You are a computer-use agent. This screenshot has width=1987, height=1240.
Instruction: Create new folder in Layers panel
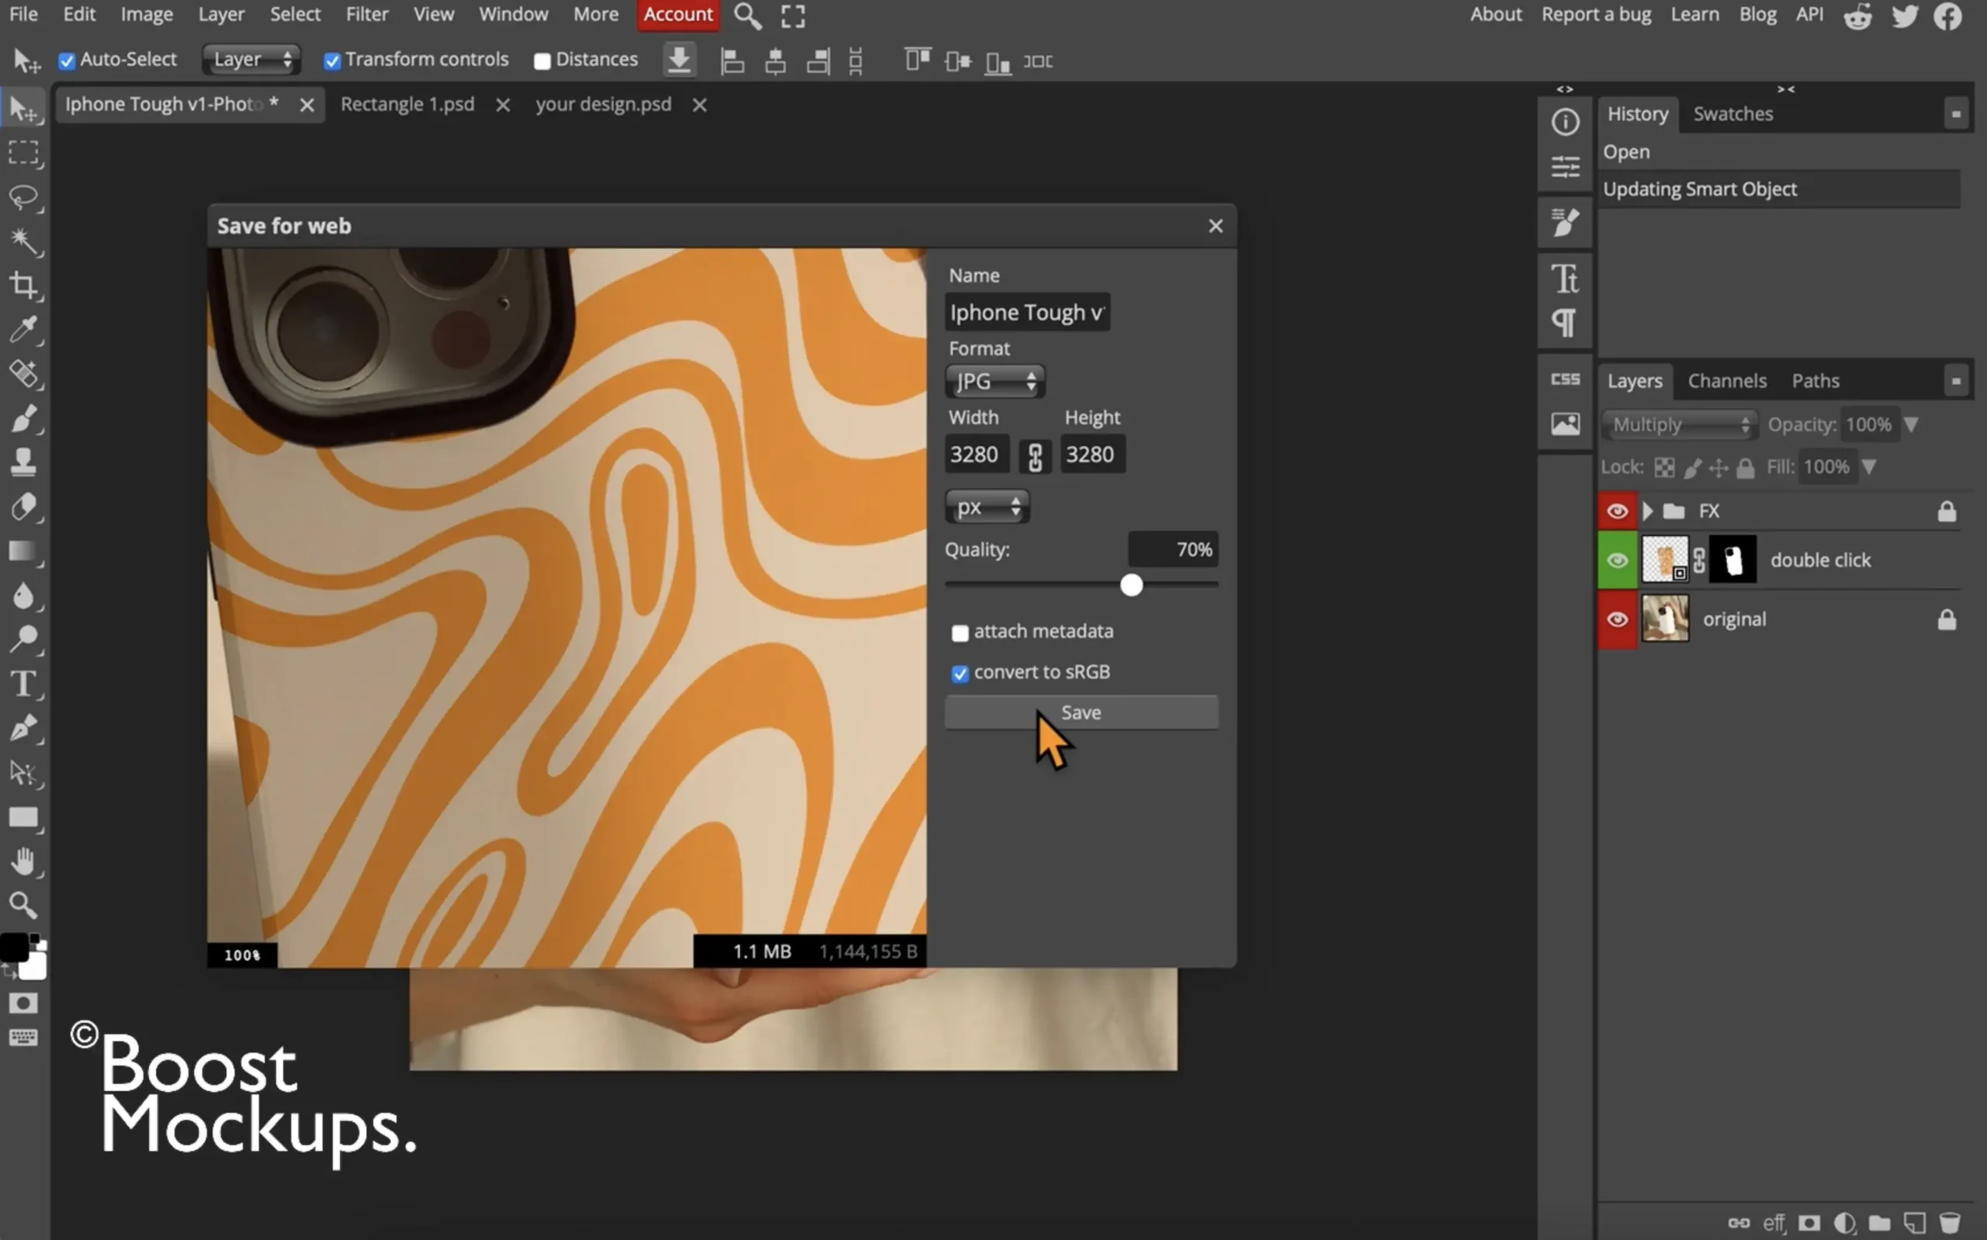(1879, 1223)
